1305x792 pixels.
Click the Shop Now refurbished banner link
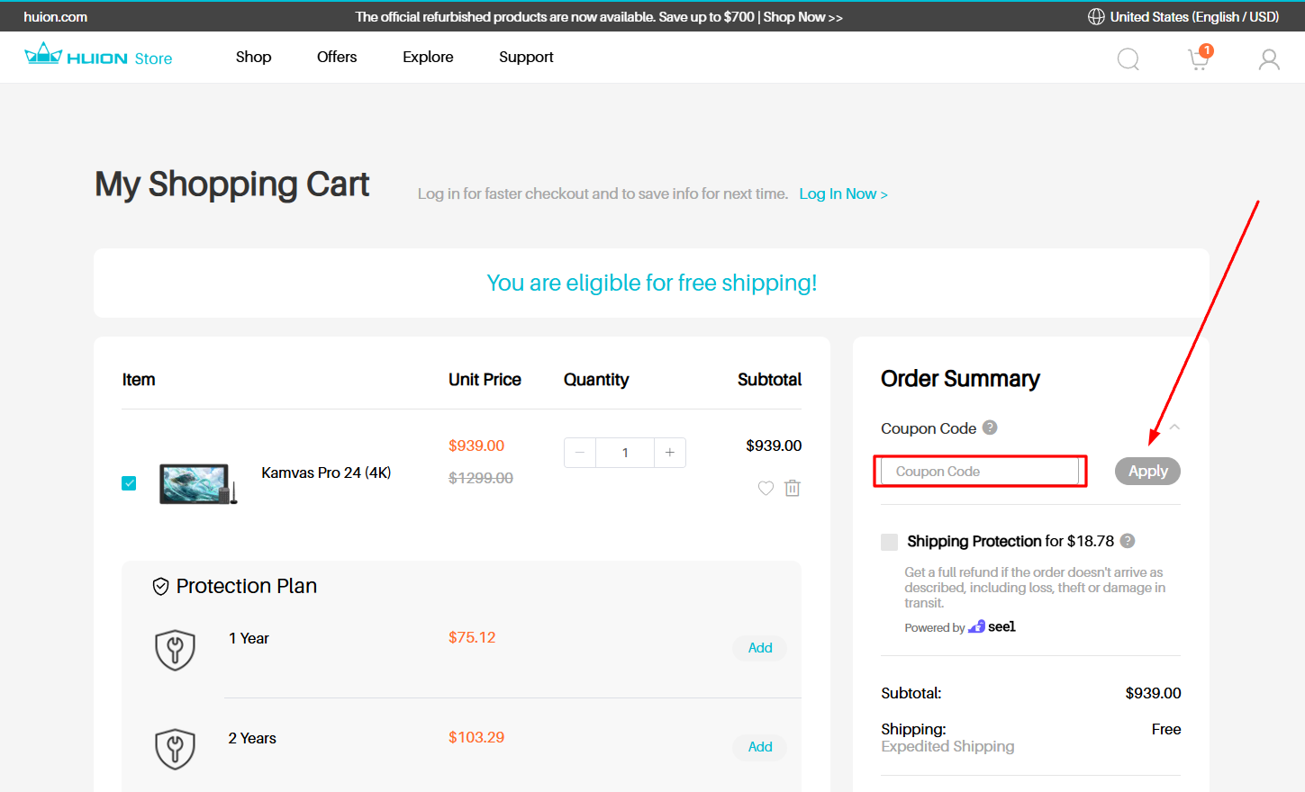click(802, 17)
